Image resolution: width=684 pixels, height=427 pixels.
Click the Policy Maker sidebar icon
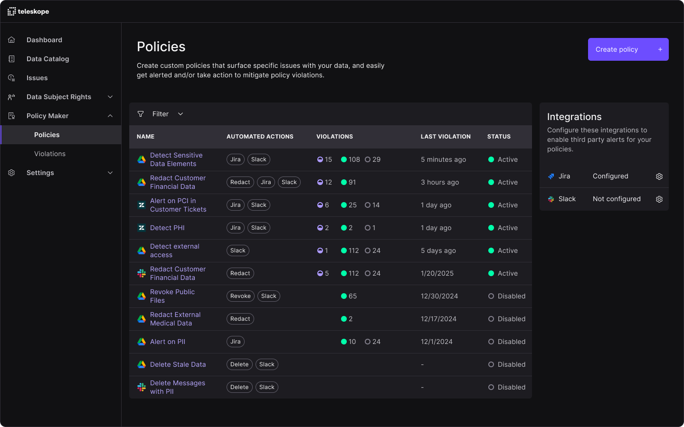pos(12,116)
